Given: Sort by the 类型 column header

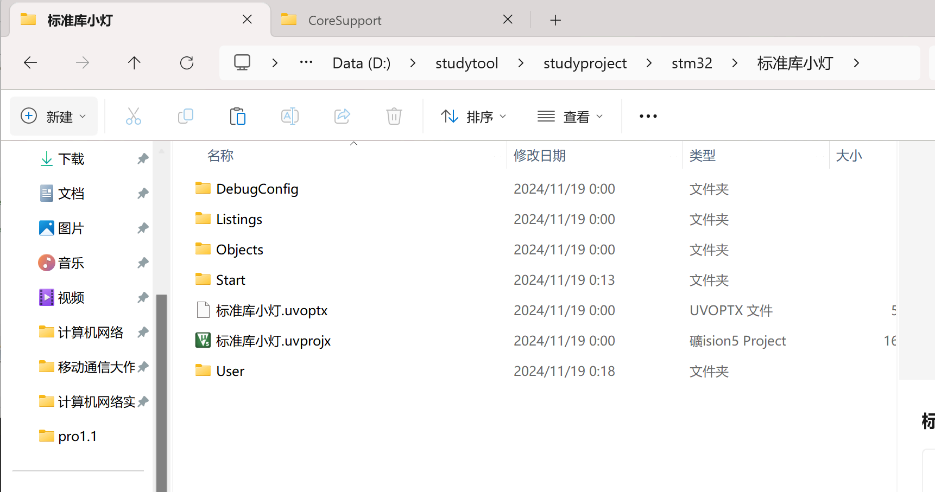Looking at the screenshot, I should [x=703, y=156].
